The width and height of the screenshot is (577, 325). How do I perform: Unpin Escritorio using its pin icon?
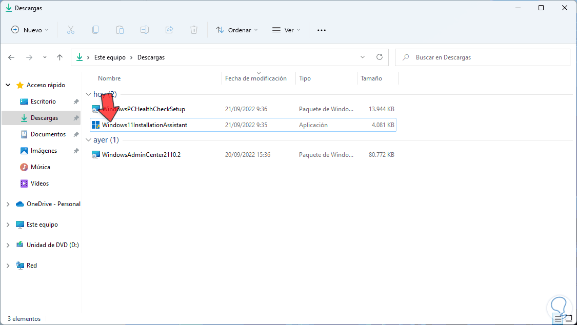click(76, 101)
